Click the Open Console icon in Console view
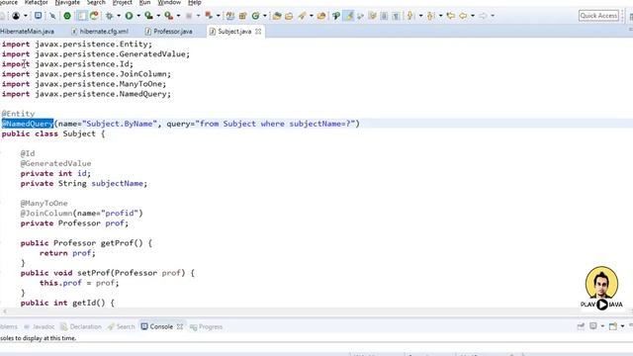 pyautogui.click(x=613, y=326)
